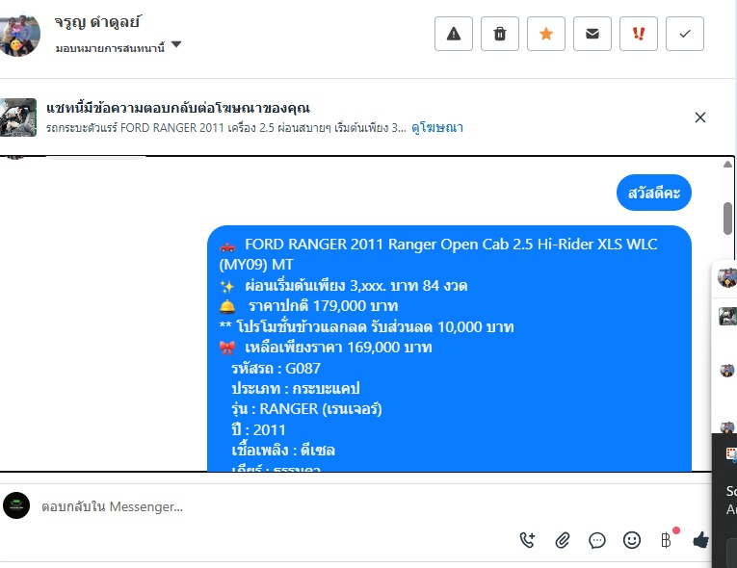Mark conversation unread with envelope icon

(592, 34)
